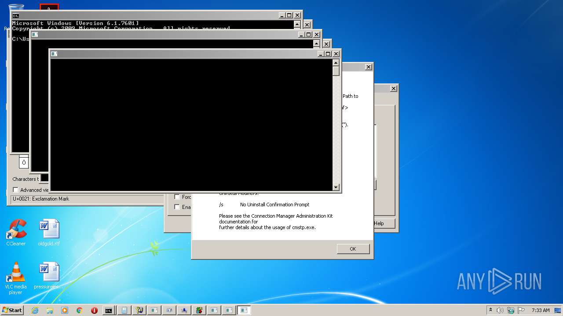The height and width of the screenshot is (316, 563).
Task: Click the 'No Uninstall Confirmation Prompt' text
Action: click(274, 205)
